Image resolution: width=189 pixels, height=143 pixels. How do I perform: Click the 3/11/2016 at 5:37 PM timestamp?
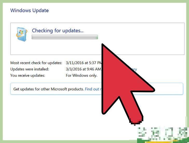click(84, 63)
